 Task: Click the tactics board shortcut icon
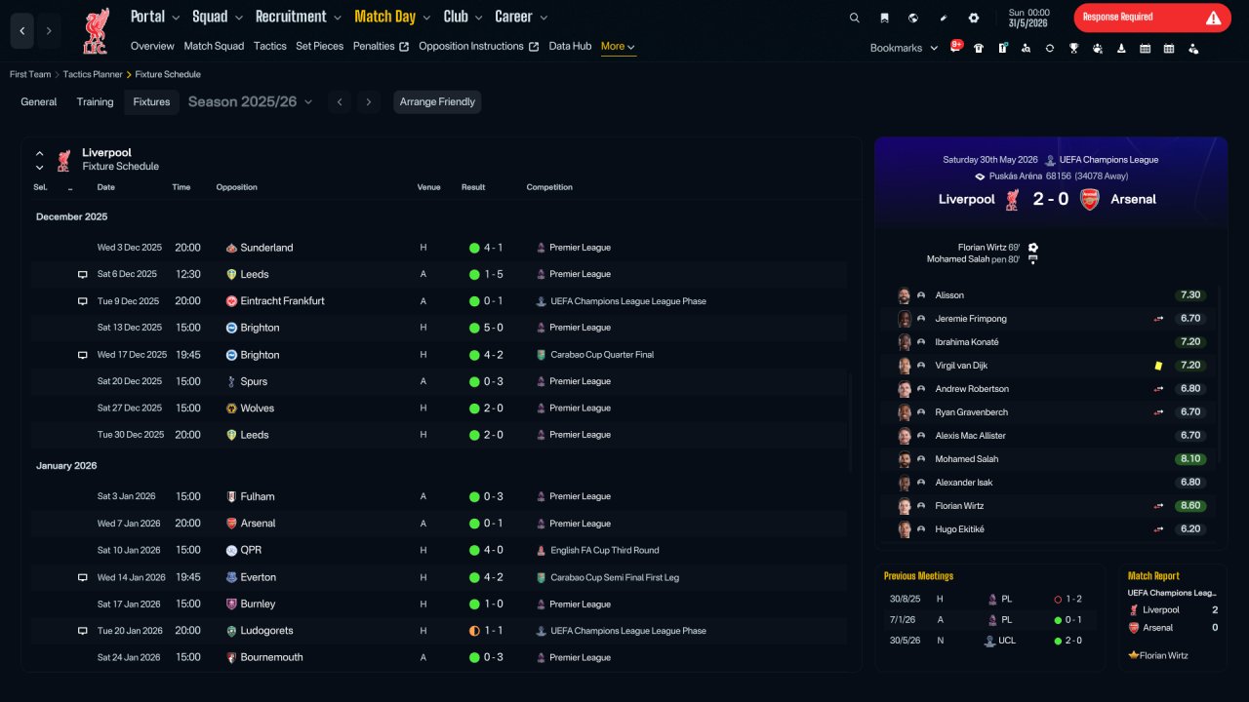pyautogui.click(x=1002, y=48)
